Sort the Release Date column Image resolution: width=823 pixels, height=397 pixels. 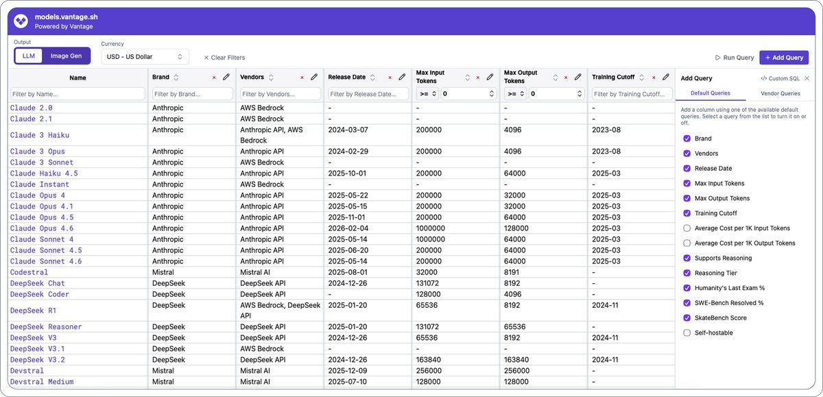pos(372,77)
